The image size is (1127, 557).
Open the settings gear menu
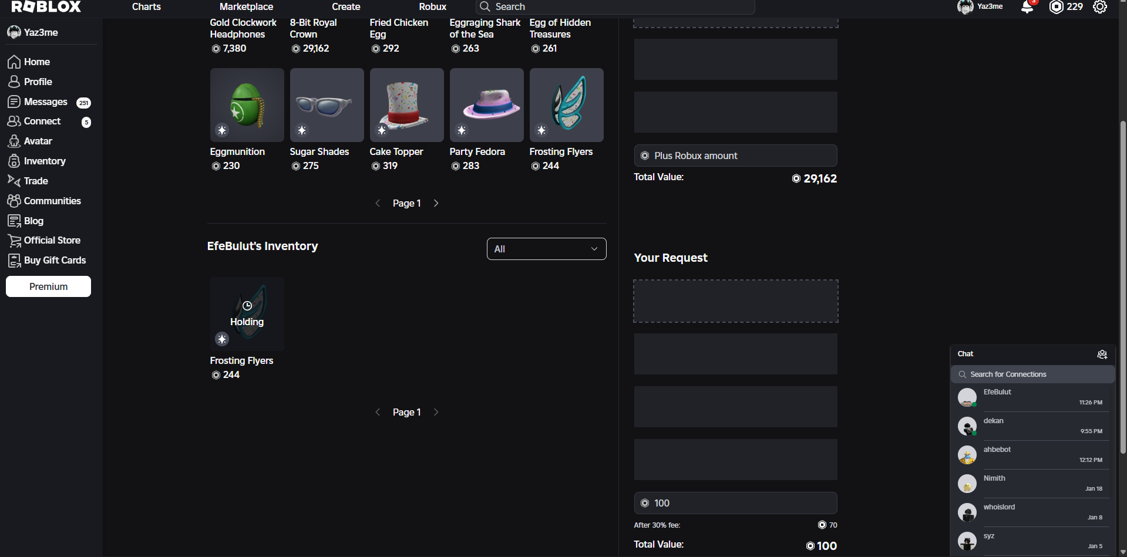(x=1100, y=6)
